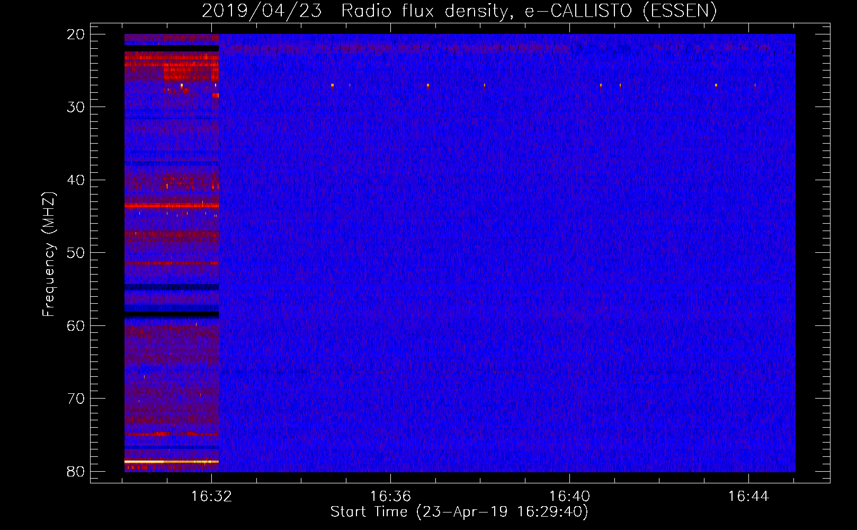The height and width of the screenshot is (530, 857).
Task: Click the 16:44 time tick label
Action: pos(748,497)
